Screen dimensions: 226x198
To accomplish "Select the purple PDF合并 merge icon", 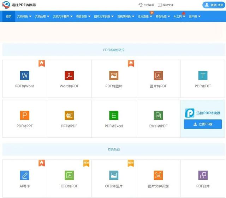I will coord(203,175).
